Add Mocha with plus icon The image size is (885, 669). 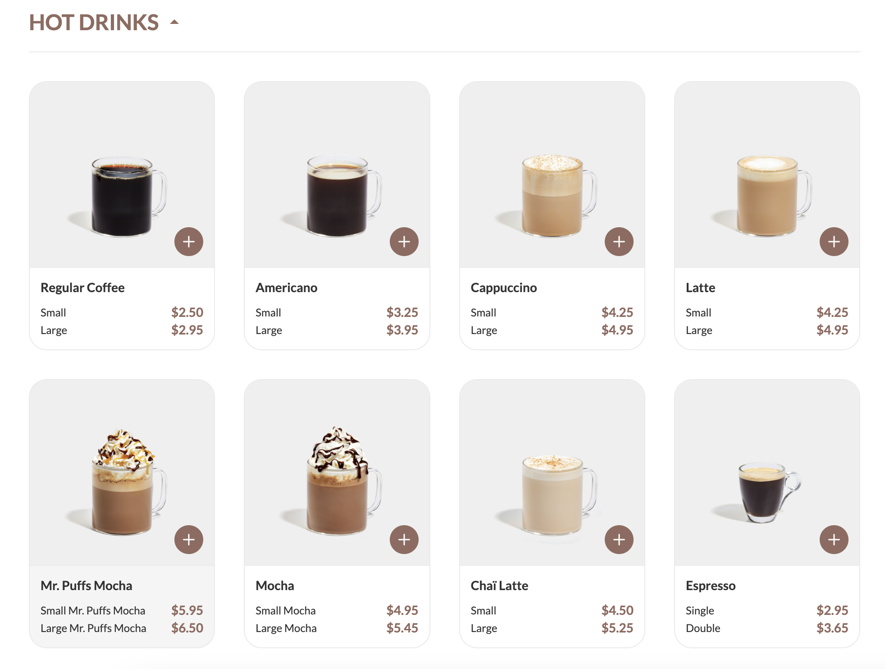pos(404,540)
